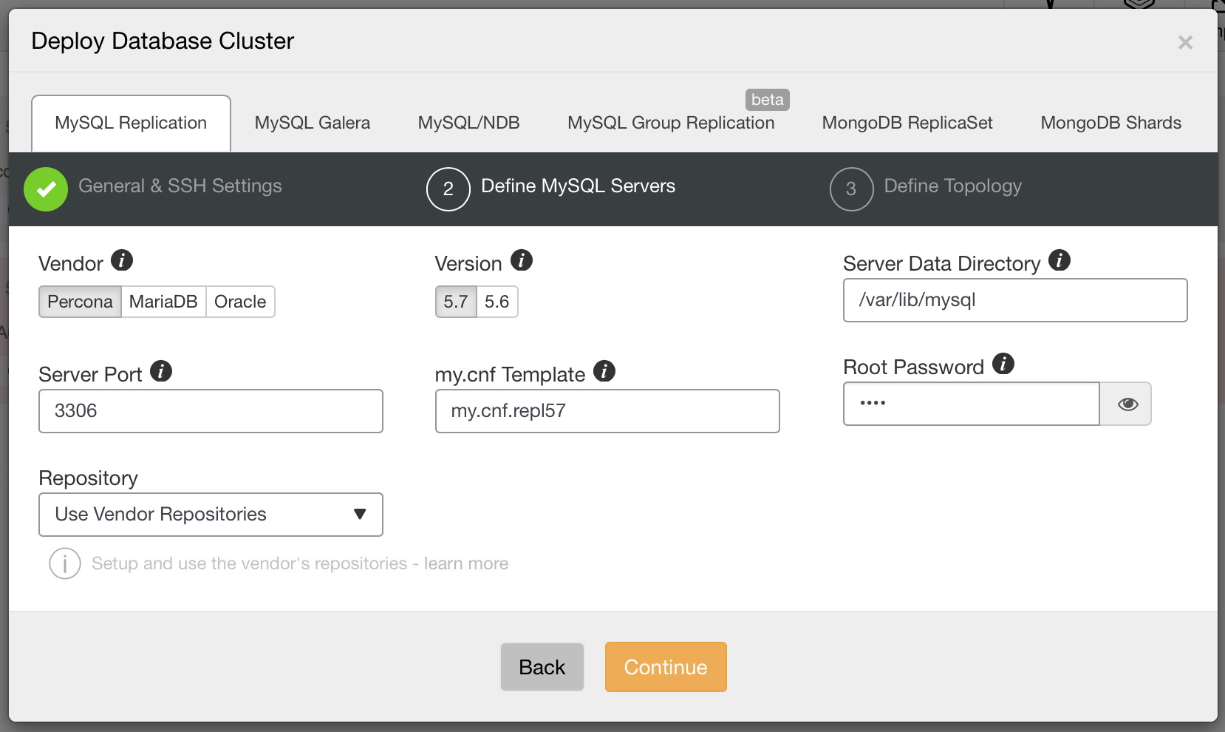Image resolution: width=1225 pixels, height=732 pixels.
Task: Click step 2 circle for Define MySQL Servers
Action: click(x=448, y=189)
